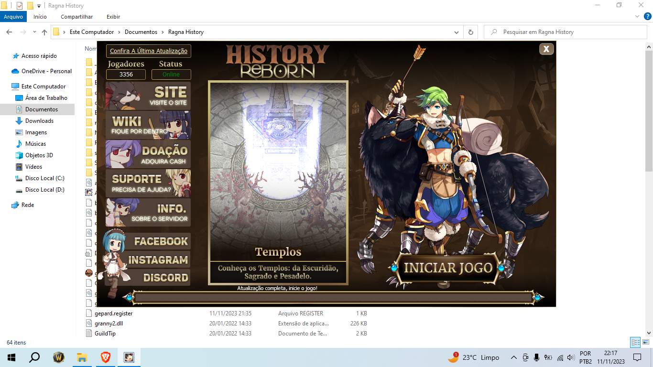Switch to large thumbnails view icon
This screenshot has width=653, height=367.
[646, 343]
